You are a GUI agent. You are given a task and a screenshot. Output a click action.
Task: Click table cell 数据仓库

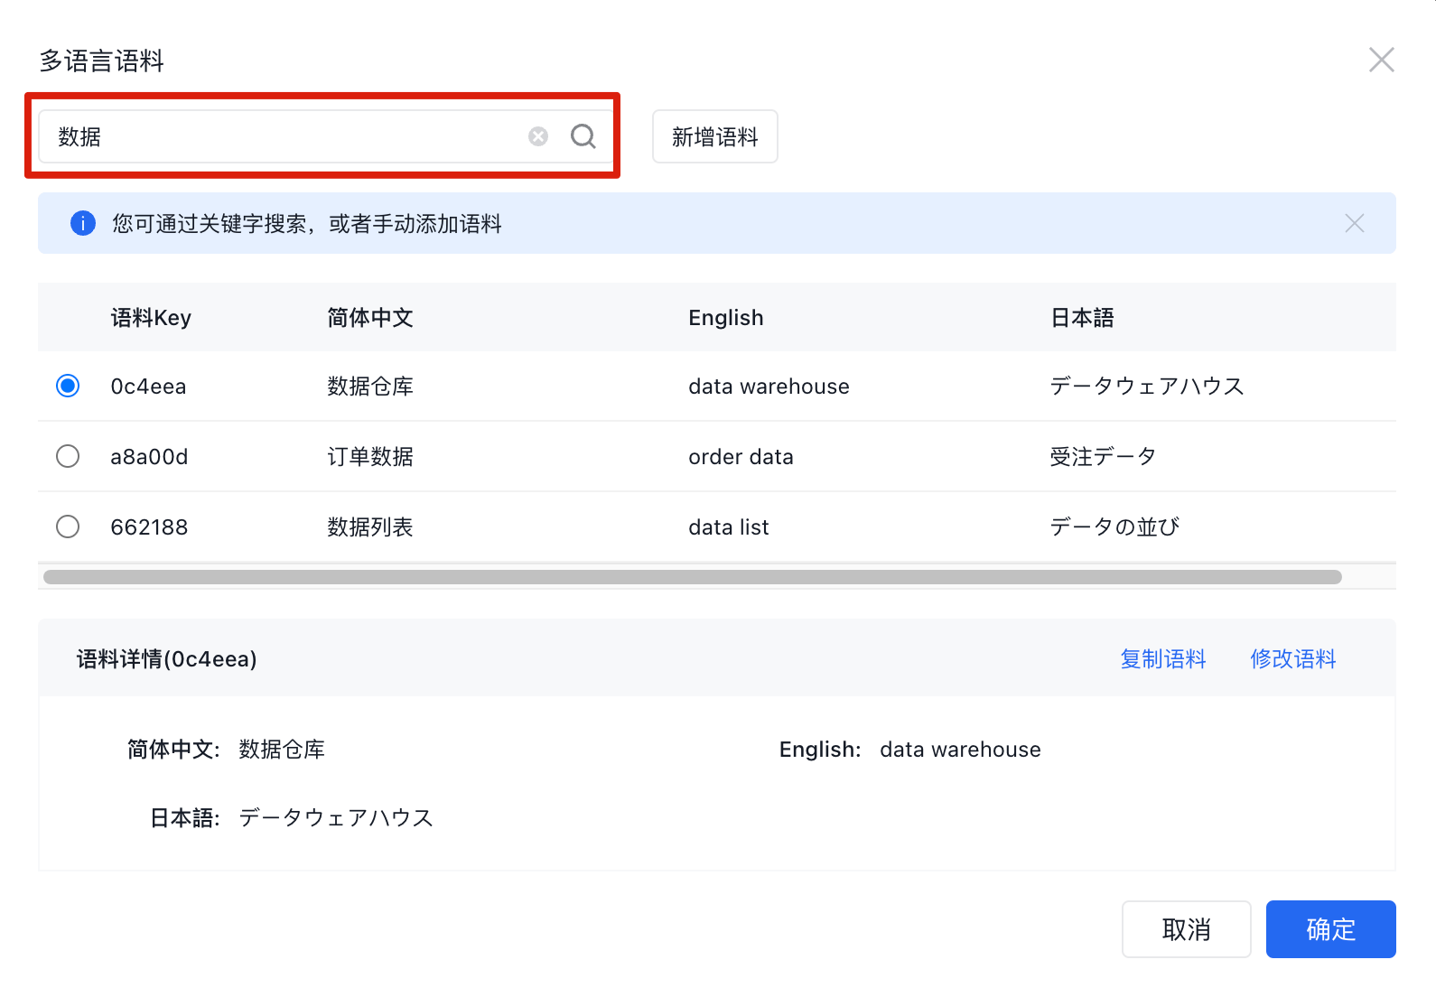tap(370, 387)
